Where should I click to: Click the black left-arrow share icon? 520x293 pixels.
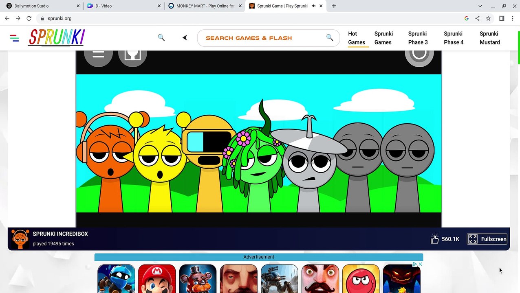[185, 38]
